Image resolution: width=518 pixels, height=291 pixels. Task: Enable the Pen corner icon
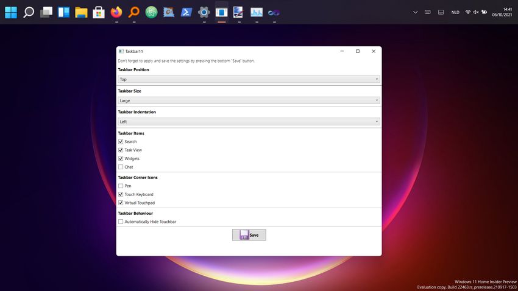coord(121,186)
